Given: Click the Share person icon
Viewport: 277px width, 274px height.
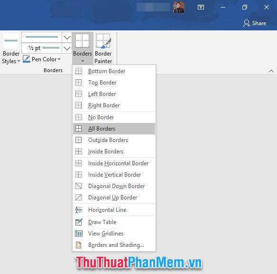Looking at the screenshot, I should tap(247, 23).
